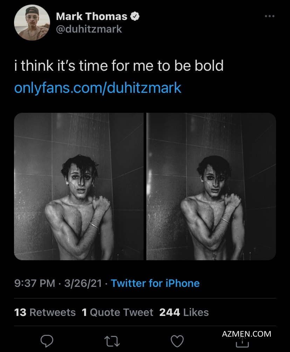The image size is (290, 352).
Task: Open the onlyfans.com/duhitzmark link
Action: pos(98,88)
